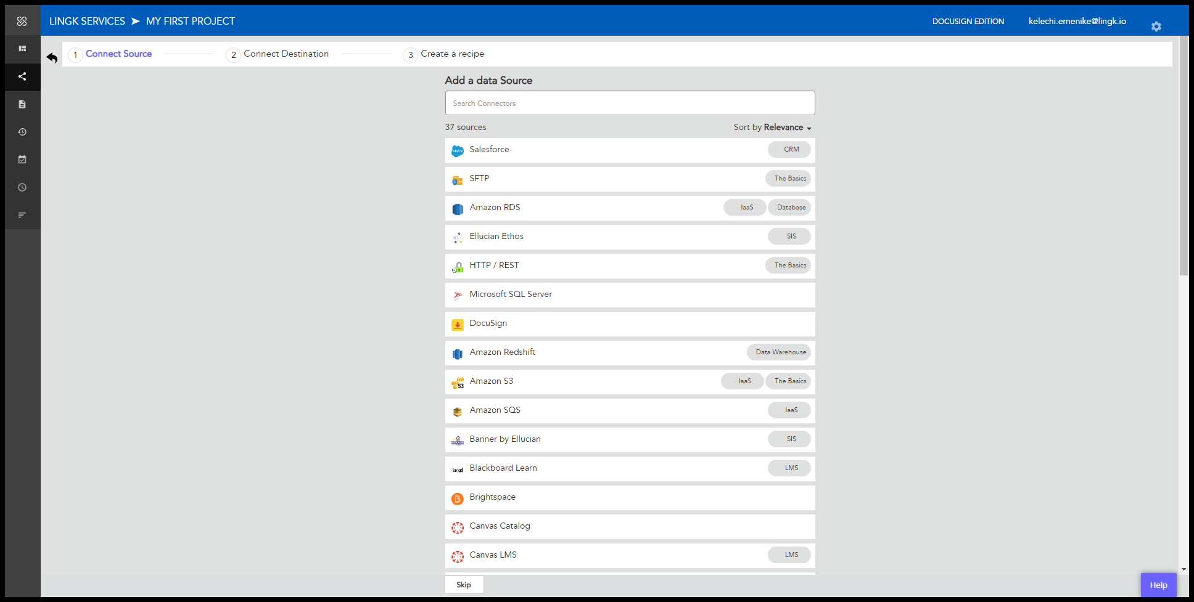Click the IaaS tag on Amazon RDS

click(745, 207)
